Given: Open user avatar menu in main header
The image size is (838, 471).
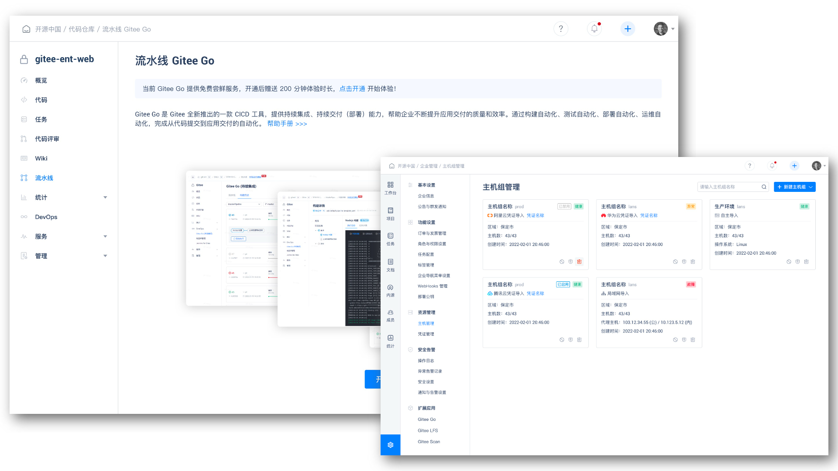Looking at the screenshot, I should coord(661,29).
